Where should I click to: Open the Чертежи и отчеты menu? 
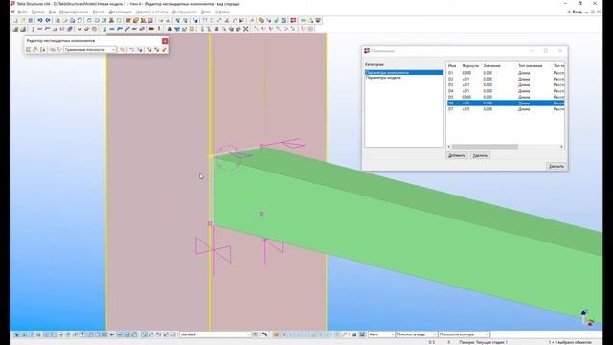pos(152,11)
